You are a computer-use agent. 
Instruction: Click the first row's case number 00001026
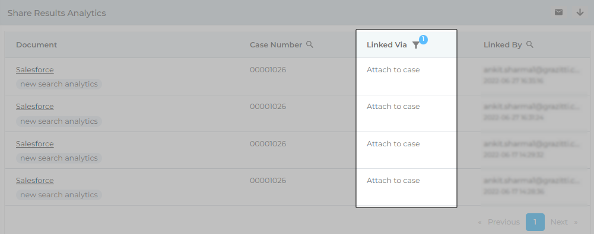click(268, 69)
